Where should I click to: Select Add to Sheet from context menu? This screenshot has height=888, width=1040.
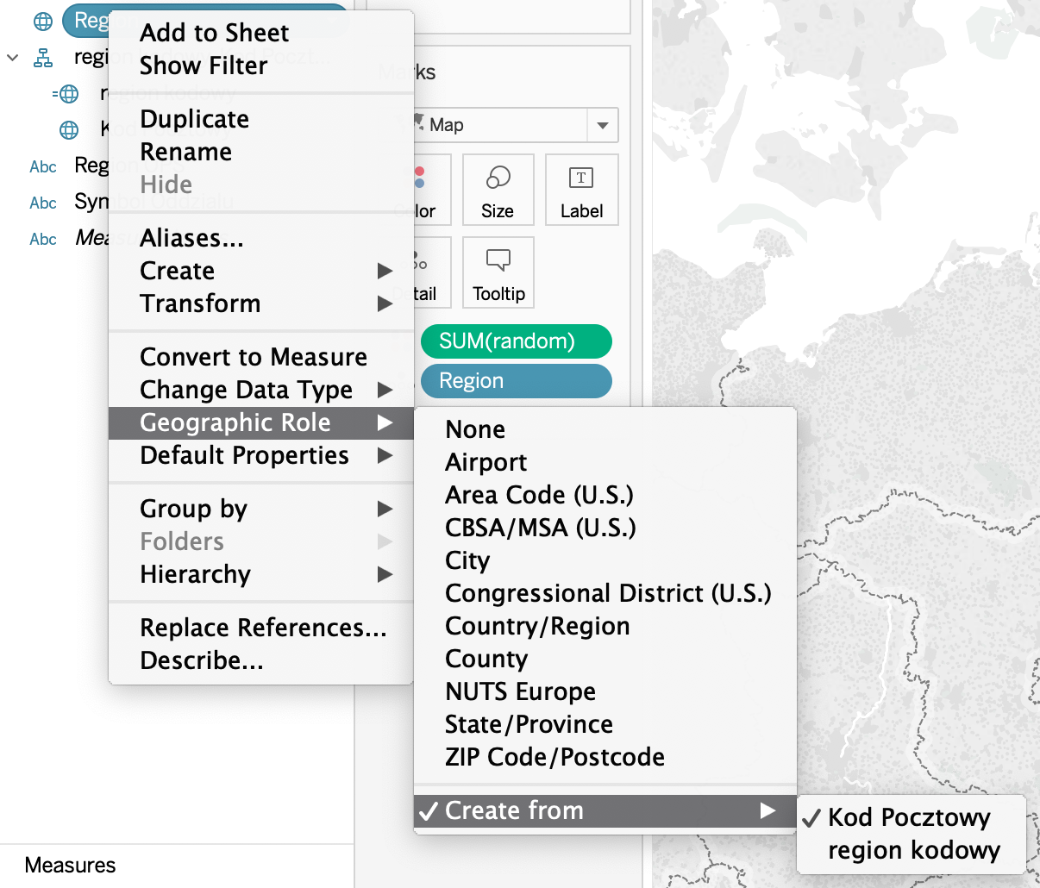click(214, 33)
